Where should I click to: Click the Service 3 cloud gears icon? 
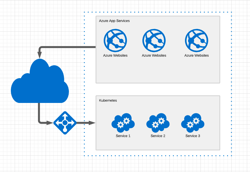192,123
